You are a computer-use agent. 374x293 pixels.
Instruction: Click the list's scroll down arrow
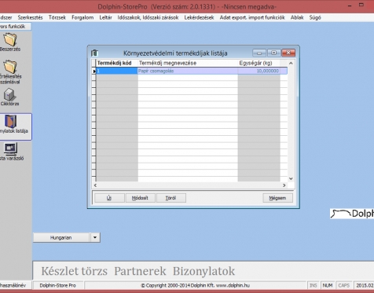coord(291,178)
